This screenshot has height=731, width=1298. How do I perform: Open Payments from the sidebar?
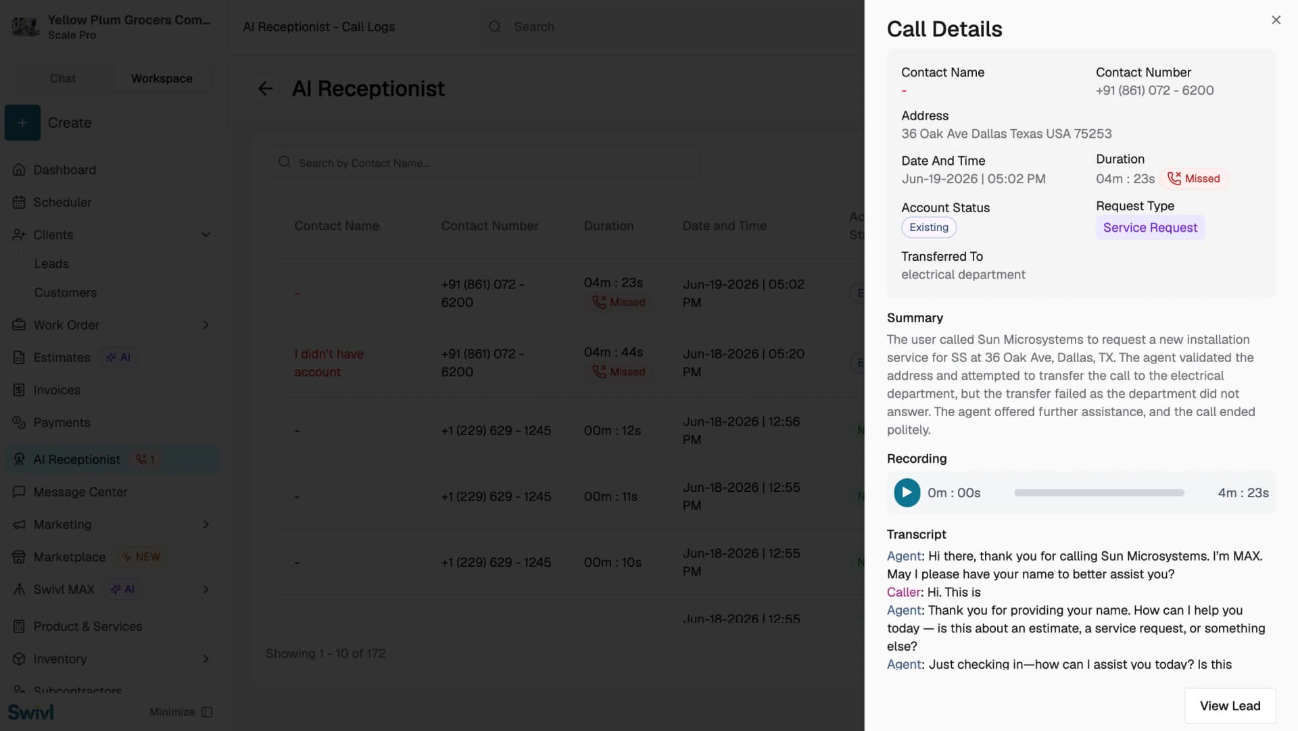(x=62, y=422)
